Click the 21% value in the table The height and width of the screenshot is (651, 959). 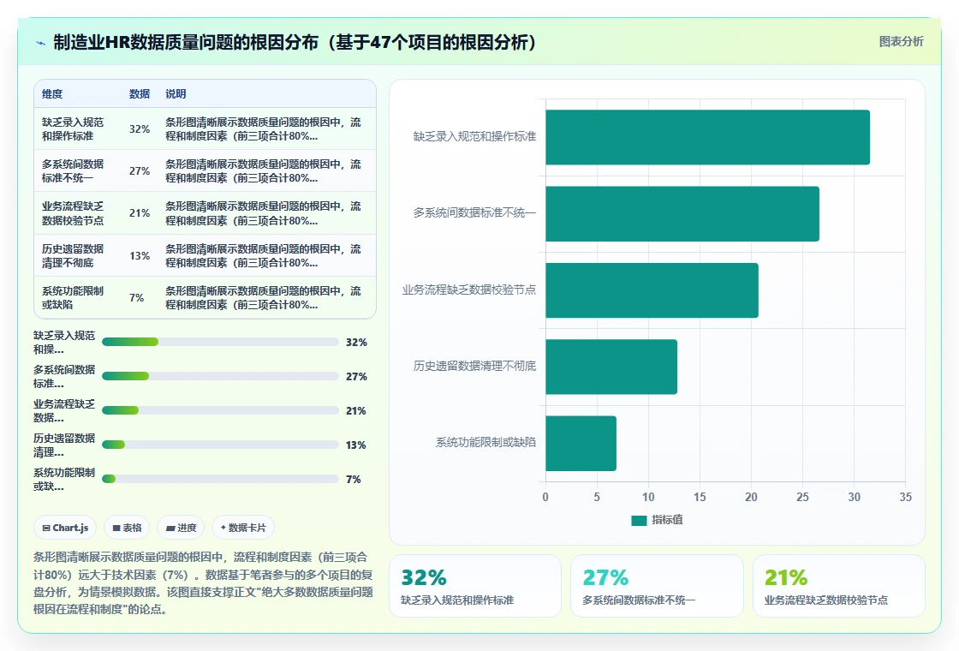coord(140,213)
